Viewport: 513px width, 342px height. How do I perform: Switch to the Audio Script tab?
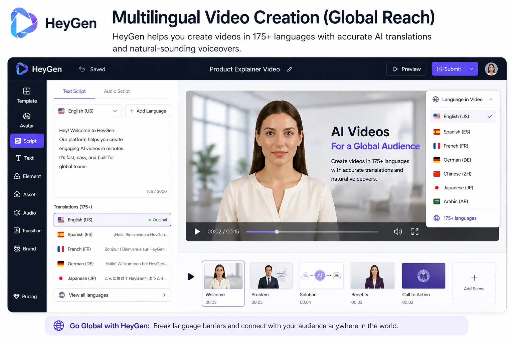point(117,91)
